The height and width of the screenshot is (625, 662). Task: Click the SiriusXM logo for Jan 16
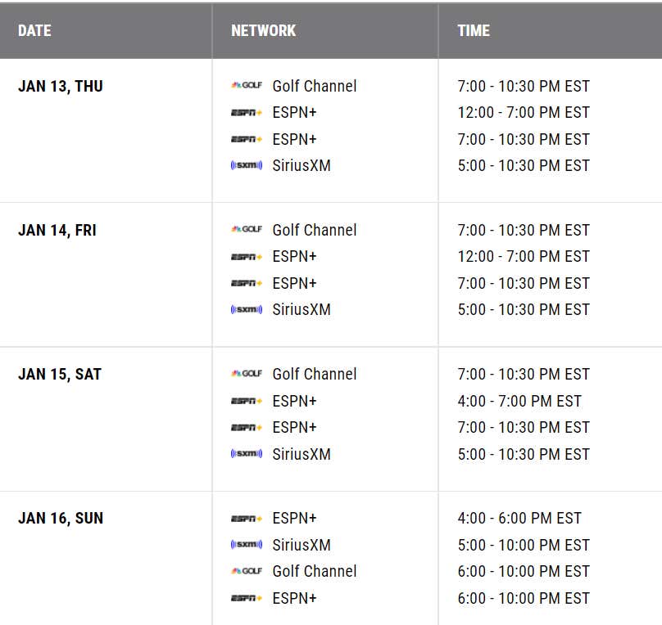click(247, 545)
